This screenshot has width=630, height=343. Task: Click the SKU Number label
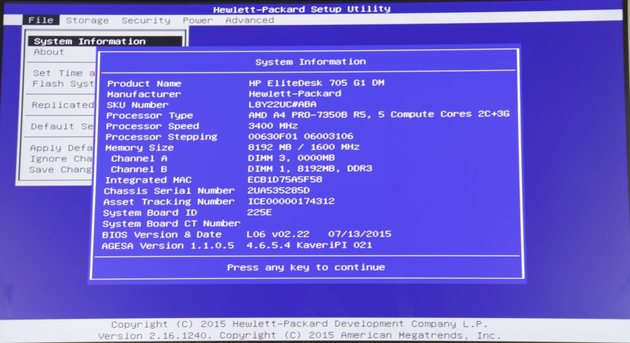(137, 105)
